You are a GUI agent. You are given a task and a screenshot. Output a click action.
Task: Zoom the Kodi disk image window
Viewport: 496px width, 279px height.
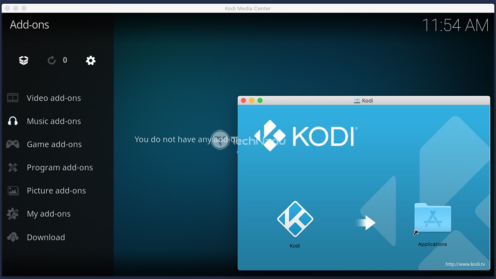260,100
